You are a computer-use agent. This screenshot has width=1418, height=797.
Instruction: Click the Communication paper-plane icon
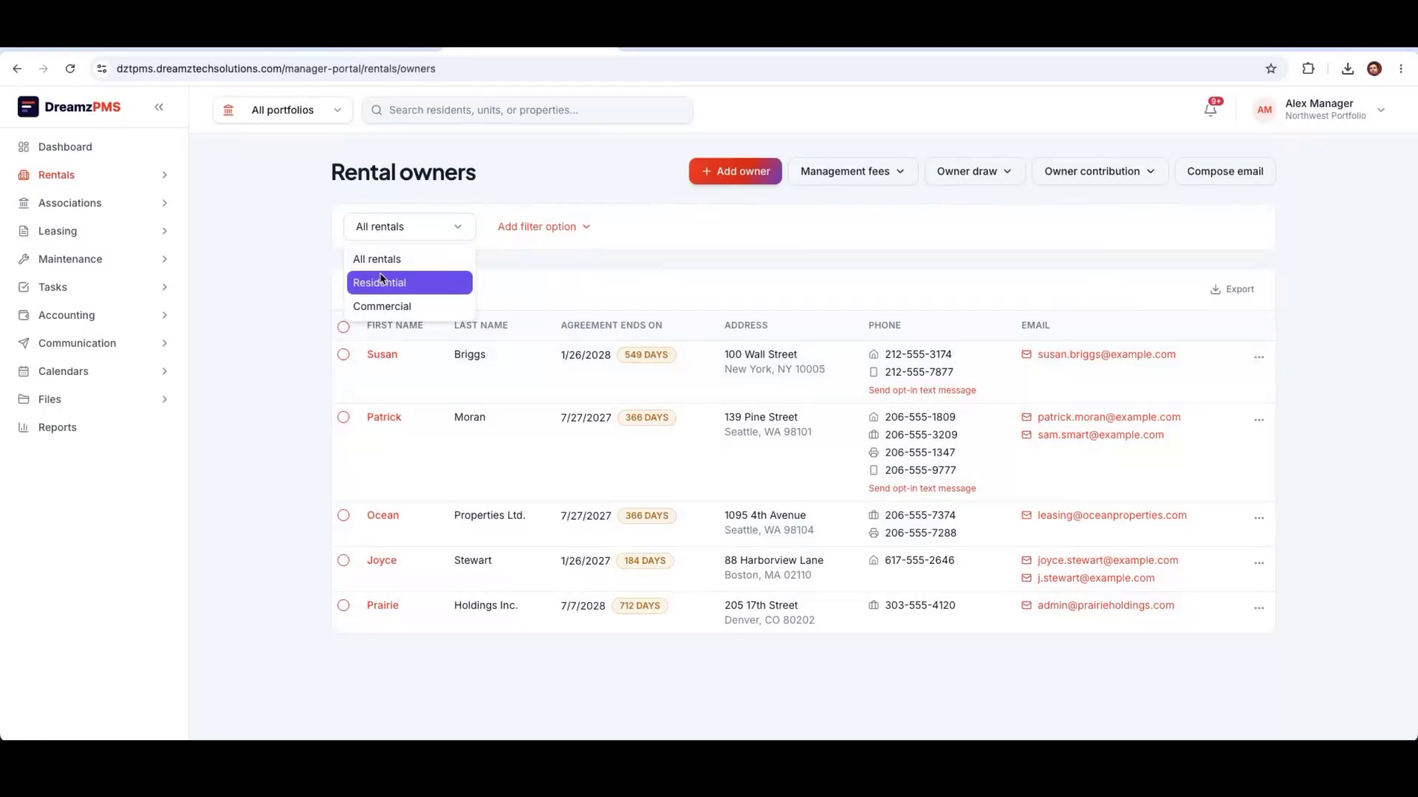pyautogui.click(x=24, y=343)
